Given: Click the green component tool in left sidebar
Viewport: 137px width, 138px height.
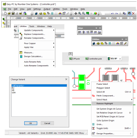Looking at the screenshot, I should pyautogui.click(x=4, y=19).
